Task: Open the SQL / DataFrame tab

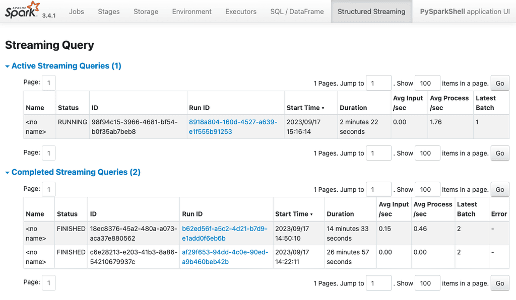Action: coord(297,11)
